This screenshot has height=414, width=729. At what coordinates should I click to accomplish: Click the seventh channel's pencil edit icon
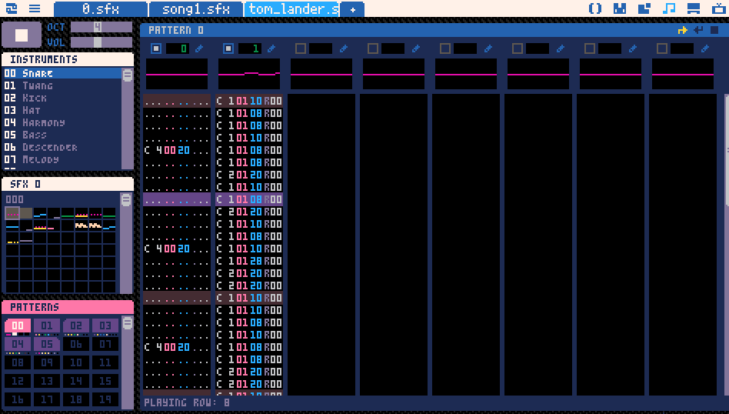click(x=633, y=48)
